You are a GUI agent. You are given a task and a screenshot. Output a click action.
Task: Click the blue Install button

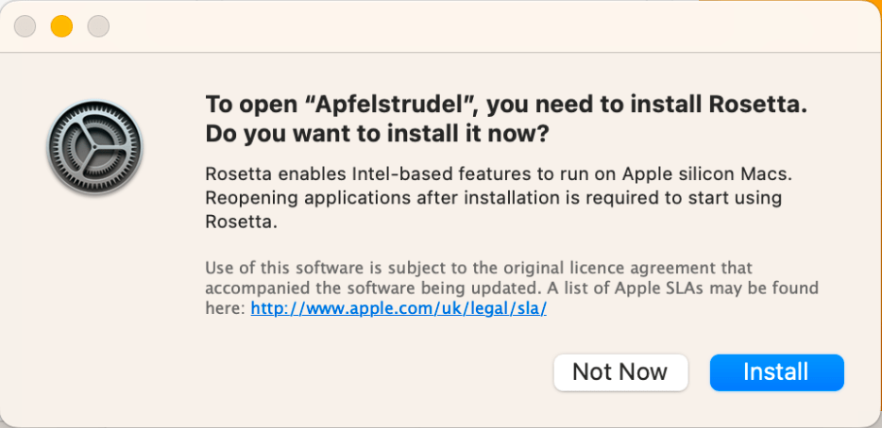point(776,371)
